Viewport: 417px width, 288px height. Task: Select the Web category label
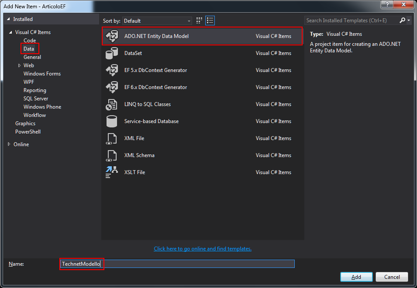29,65
